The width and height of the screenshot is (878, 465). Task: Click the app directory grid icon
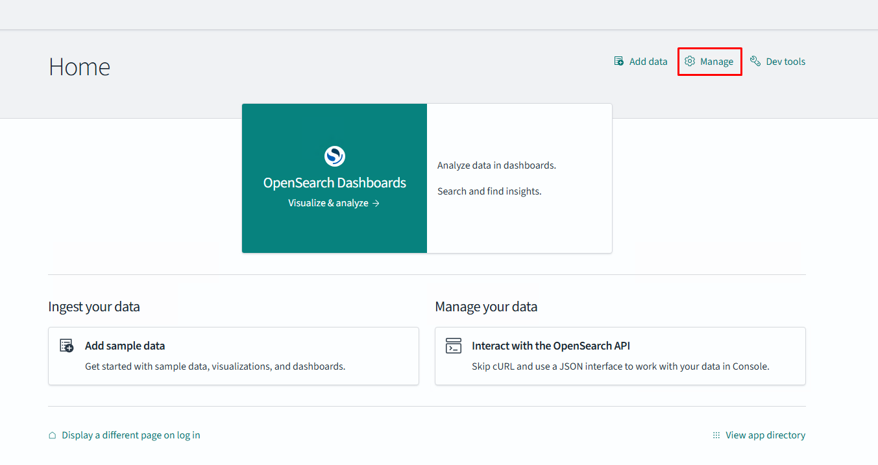click(x=716, y=435)
